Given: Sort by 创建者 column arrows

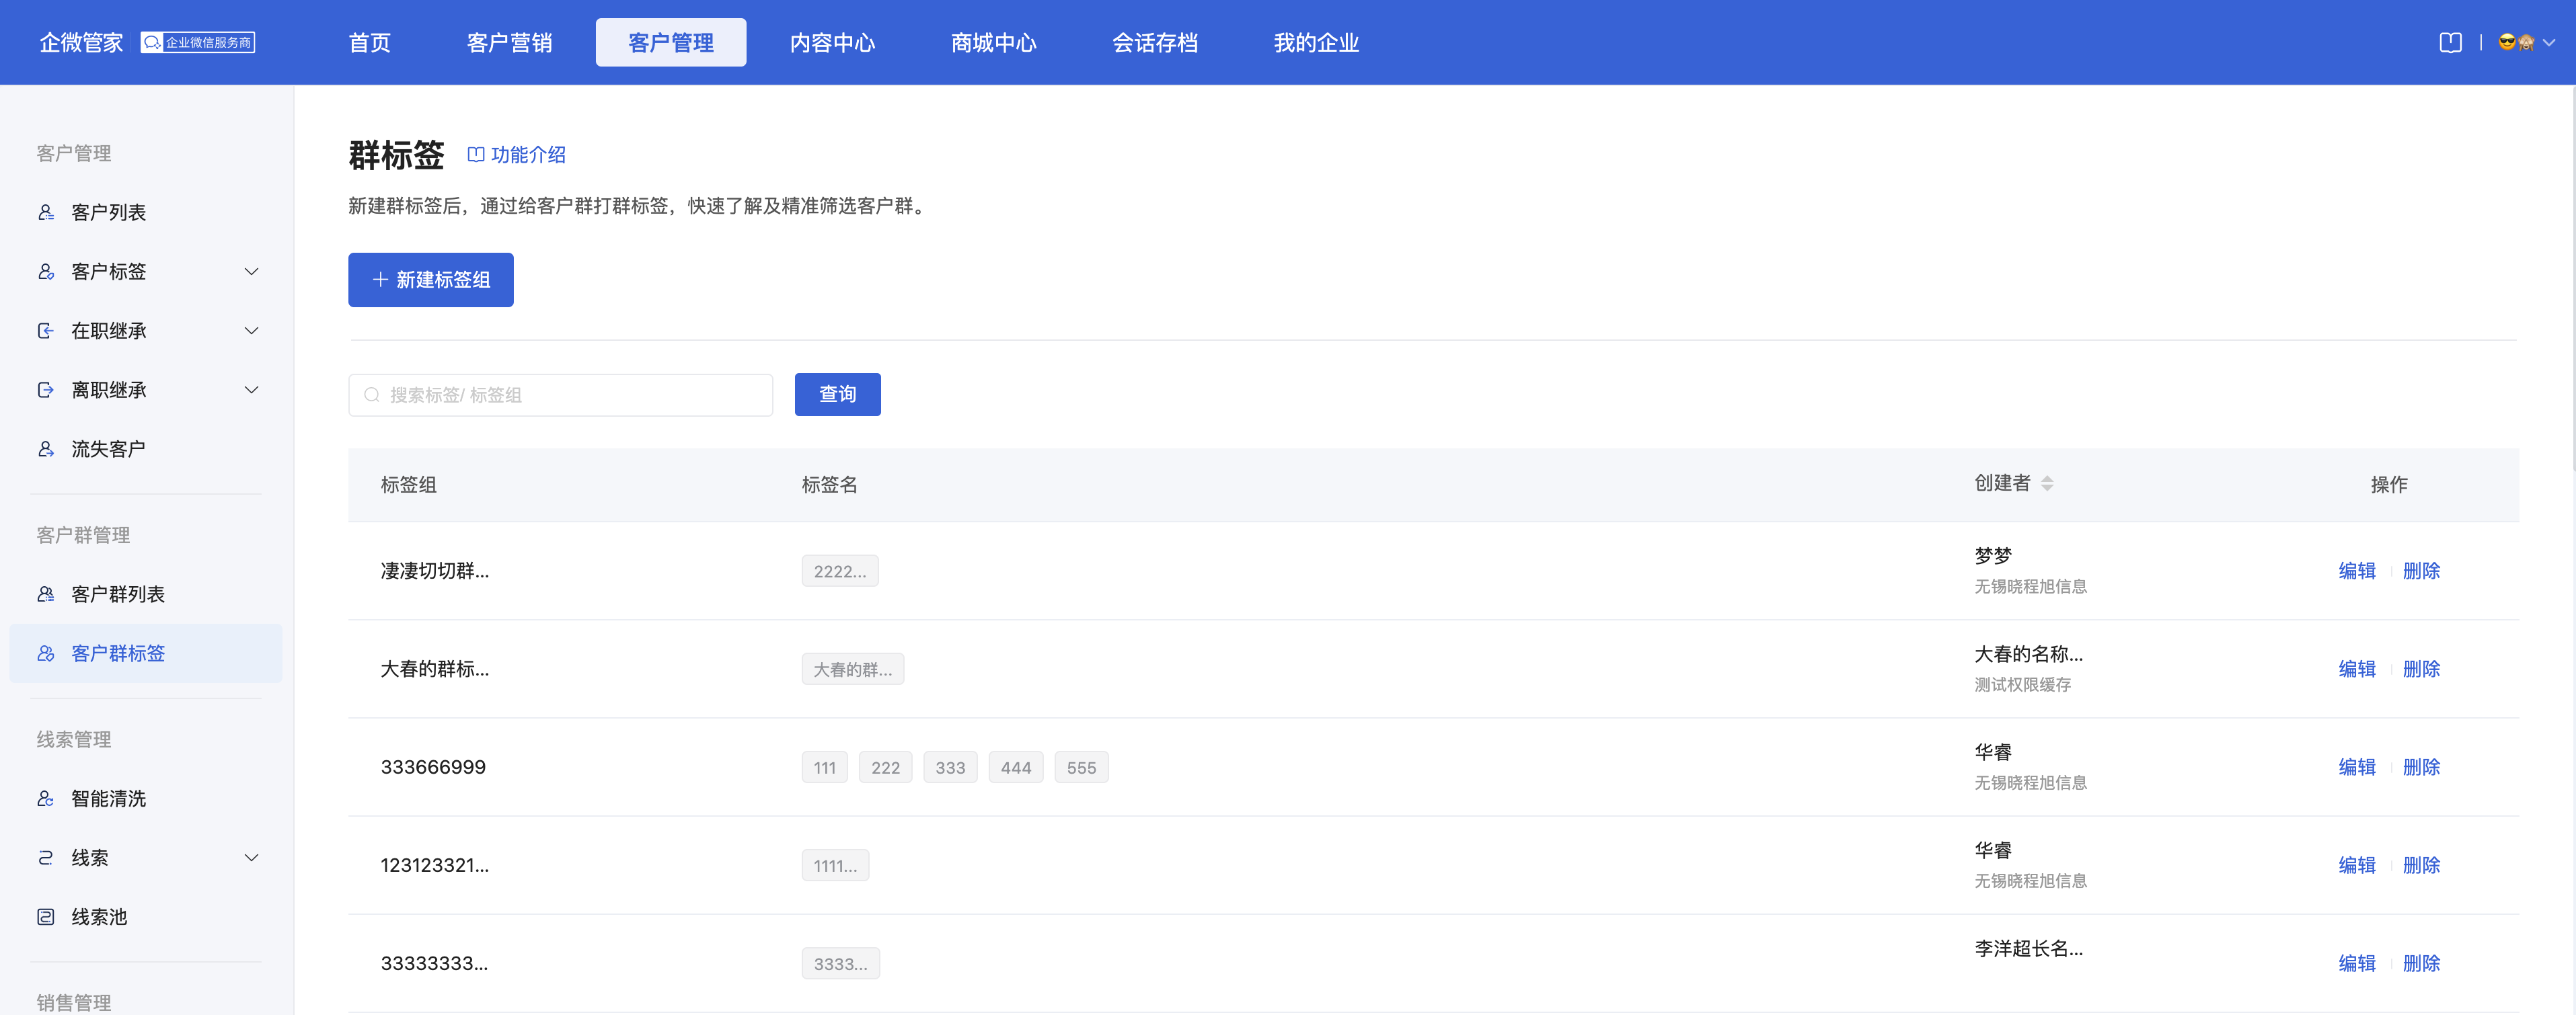Looking at the screenshot, I should pos(2047,483).
